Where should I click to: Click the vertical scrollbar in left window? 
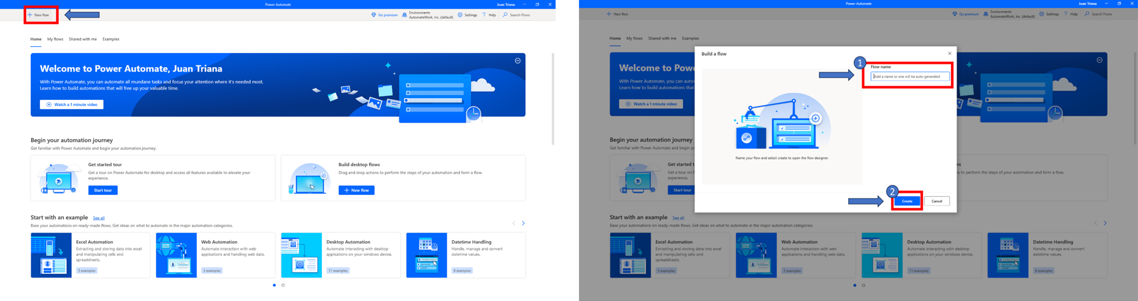point(553,99)
